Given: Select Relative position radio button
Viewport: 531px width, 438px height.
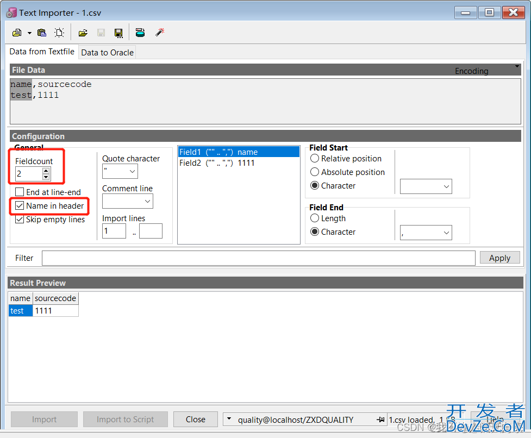Looking at the screenshot, I should (x=315, y=159).
